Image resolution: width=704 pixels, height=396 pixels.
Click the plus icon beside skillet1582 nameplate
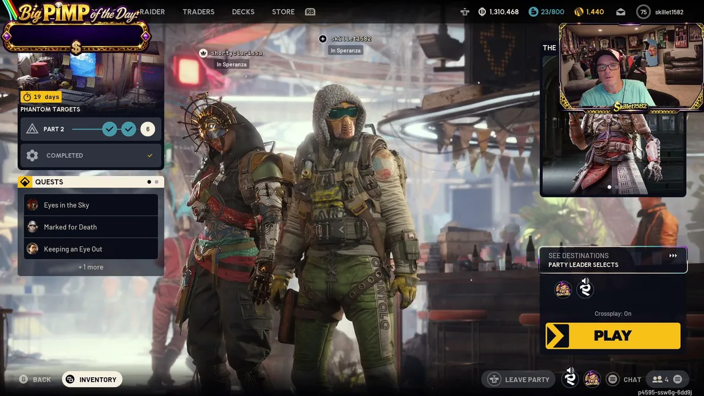coord(323,38)
